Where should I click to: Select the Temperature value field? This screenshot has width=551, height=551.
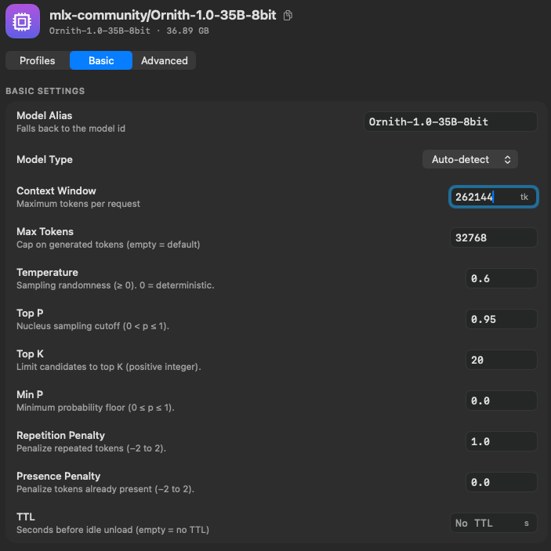(x=501, y=279)
